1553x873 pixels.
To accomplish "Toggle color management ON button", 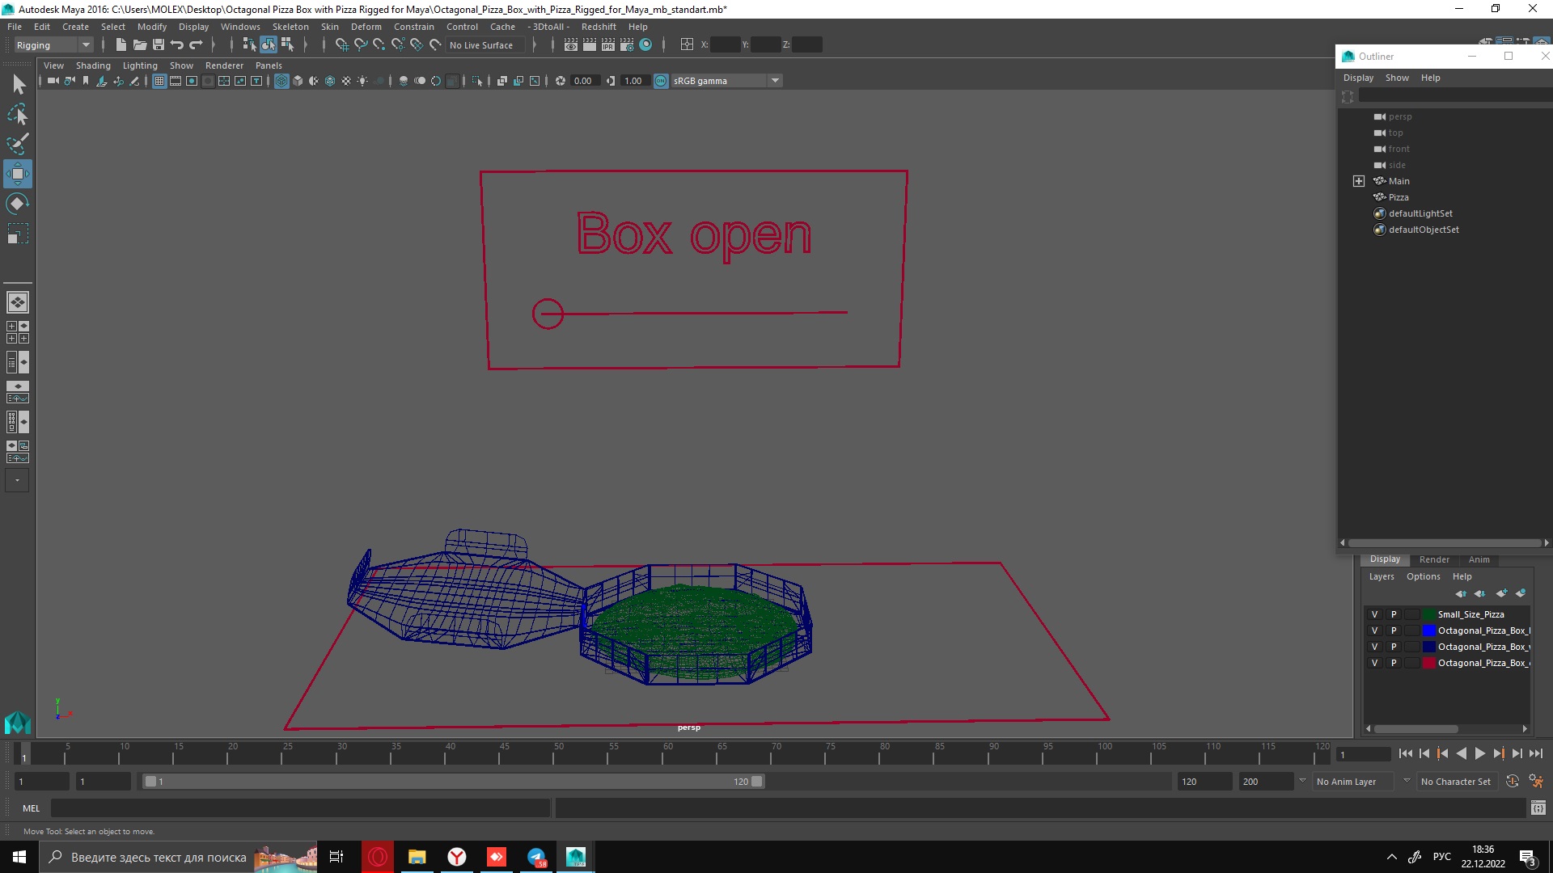I will (x=661, y=81).
